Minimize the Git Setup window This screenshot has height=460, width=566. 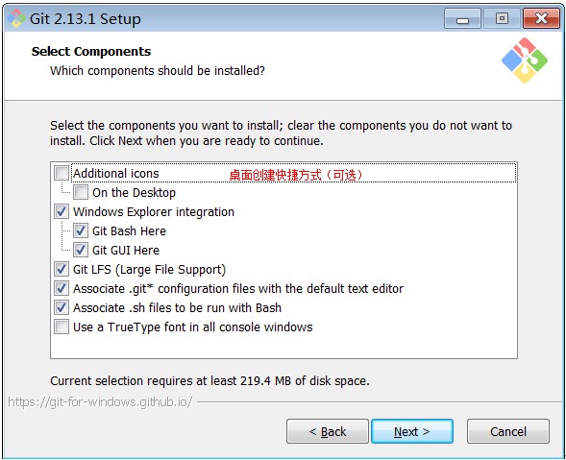tap(462, 18)
